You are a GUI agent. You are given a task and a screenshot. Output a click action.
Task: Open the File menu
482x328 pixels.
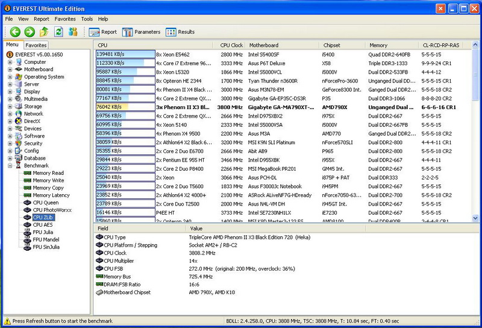pos(9,19)
